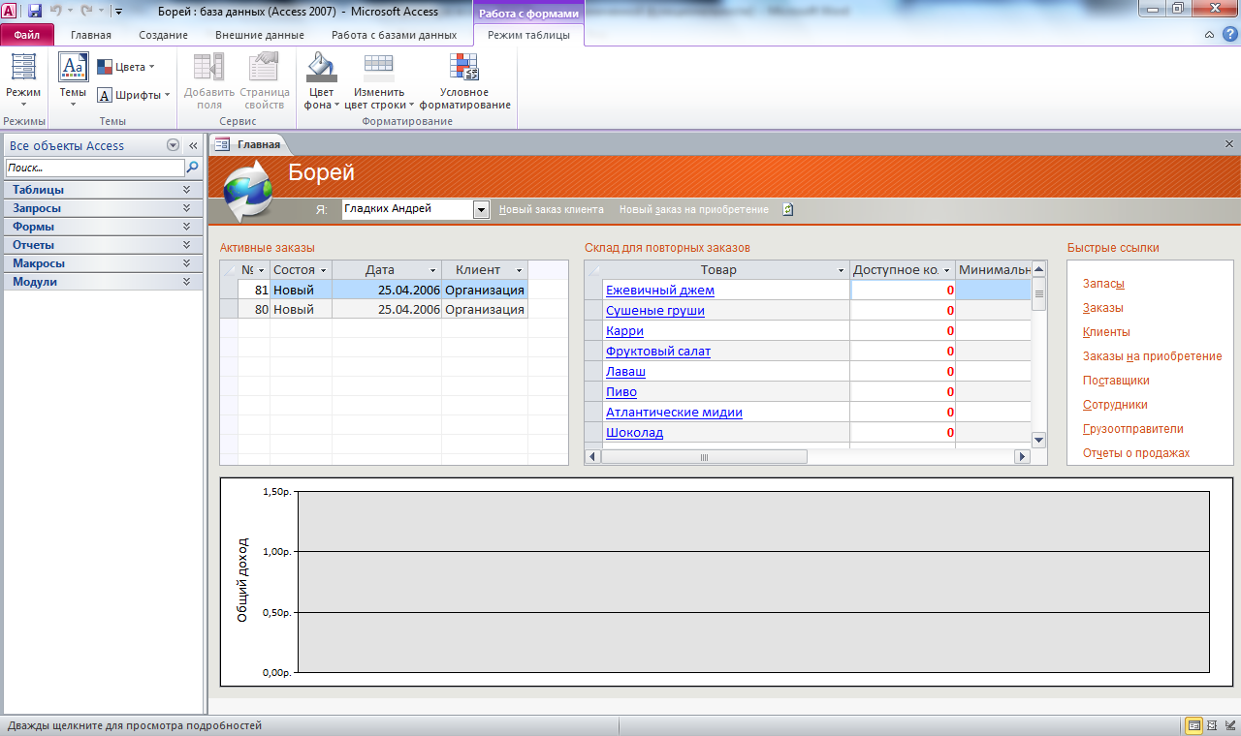This screenshot has height=736, width=1241.
Task: Open the Товар column filter arrow
Action: tap(842, 270)
